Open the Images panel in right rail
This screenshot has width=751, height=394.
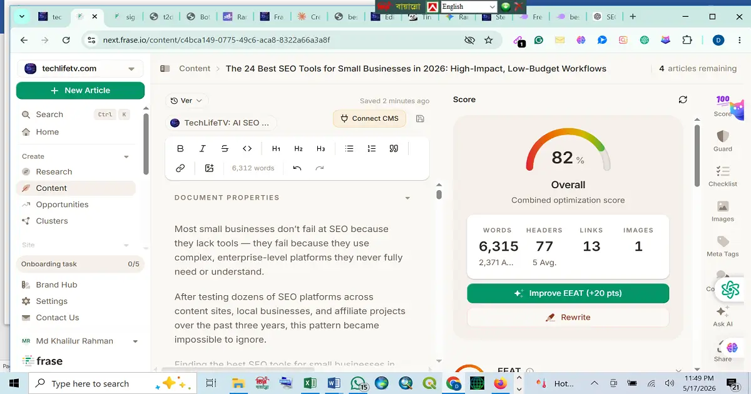723,211
